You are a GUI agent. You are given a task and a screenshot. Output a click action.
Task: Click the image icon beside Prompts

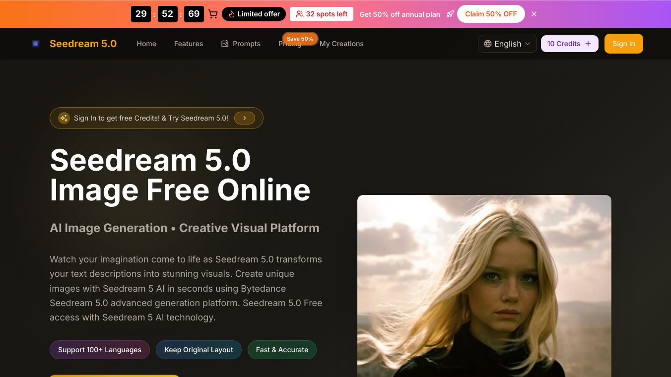[225, 44]
